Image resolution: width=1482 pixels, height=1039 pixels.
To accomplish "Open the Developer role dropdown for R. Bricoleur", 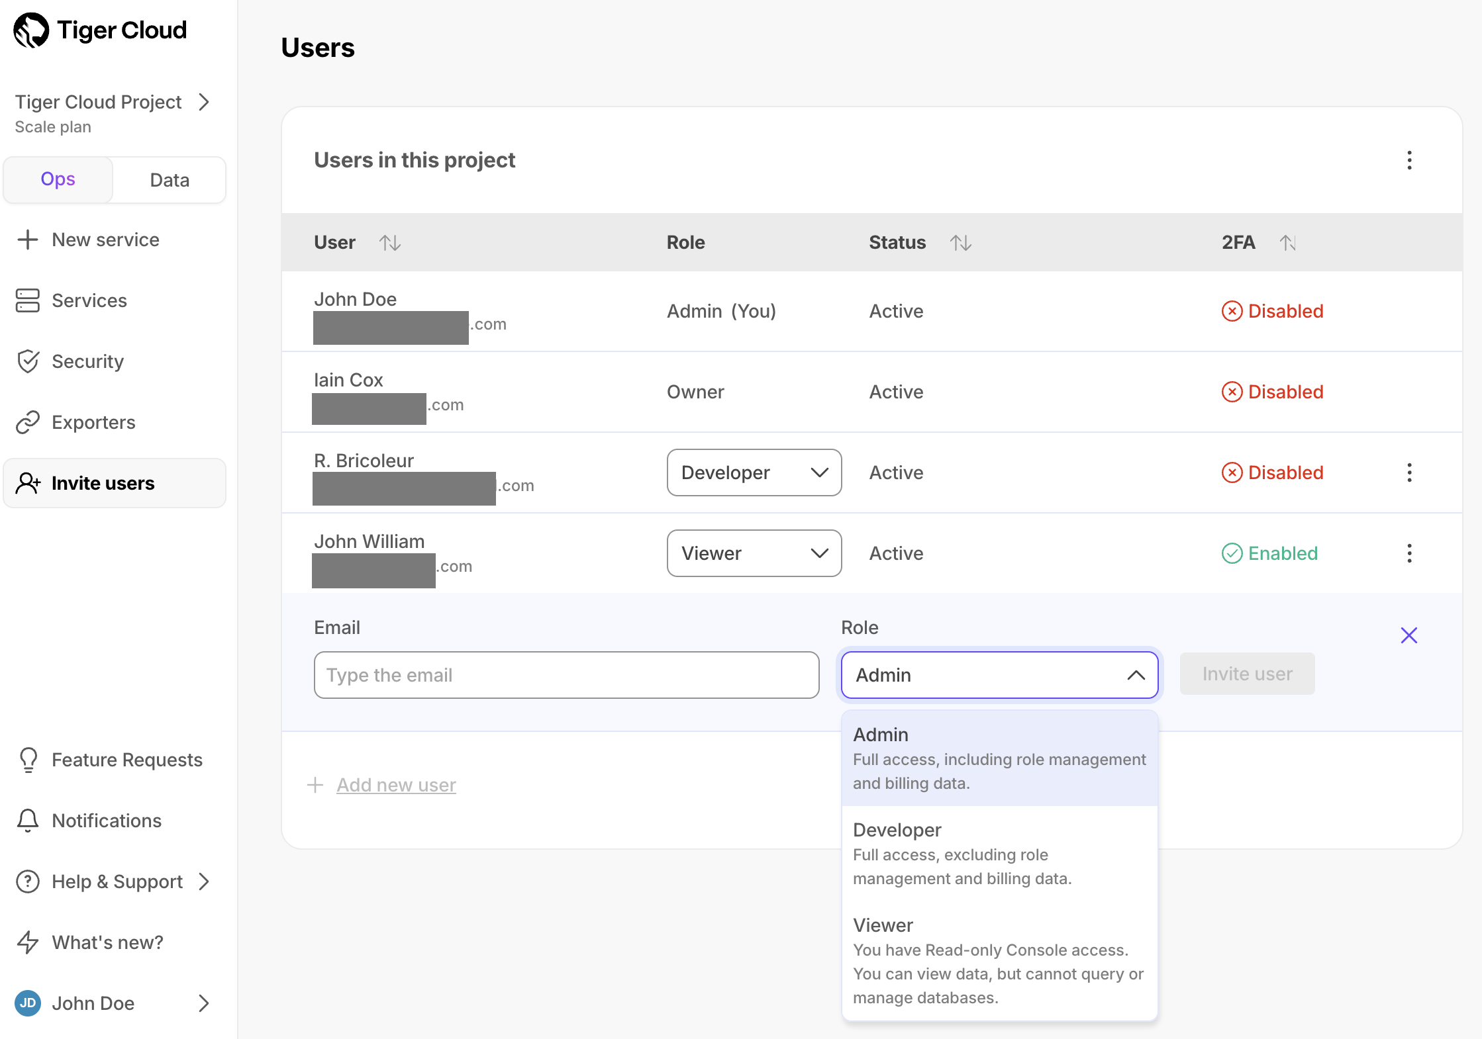I will [x=754, y=473].
